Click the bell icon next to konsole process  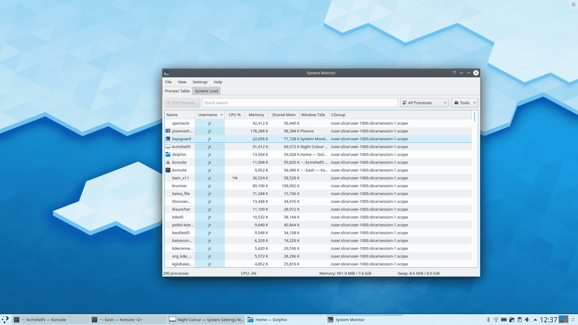(168, 162)
